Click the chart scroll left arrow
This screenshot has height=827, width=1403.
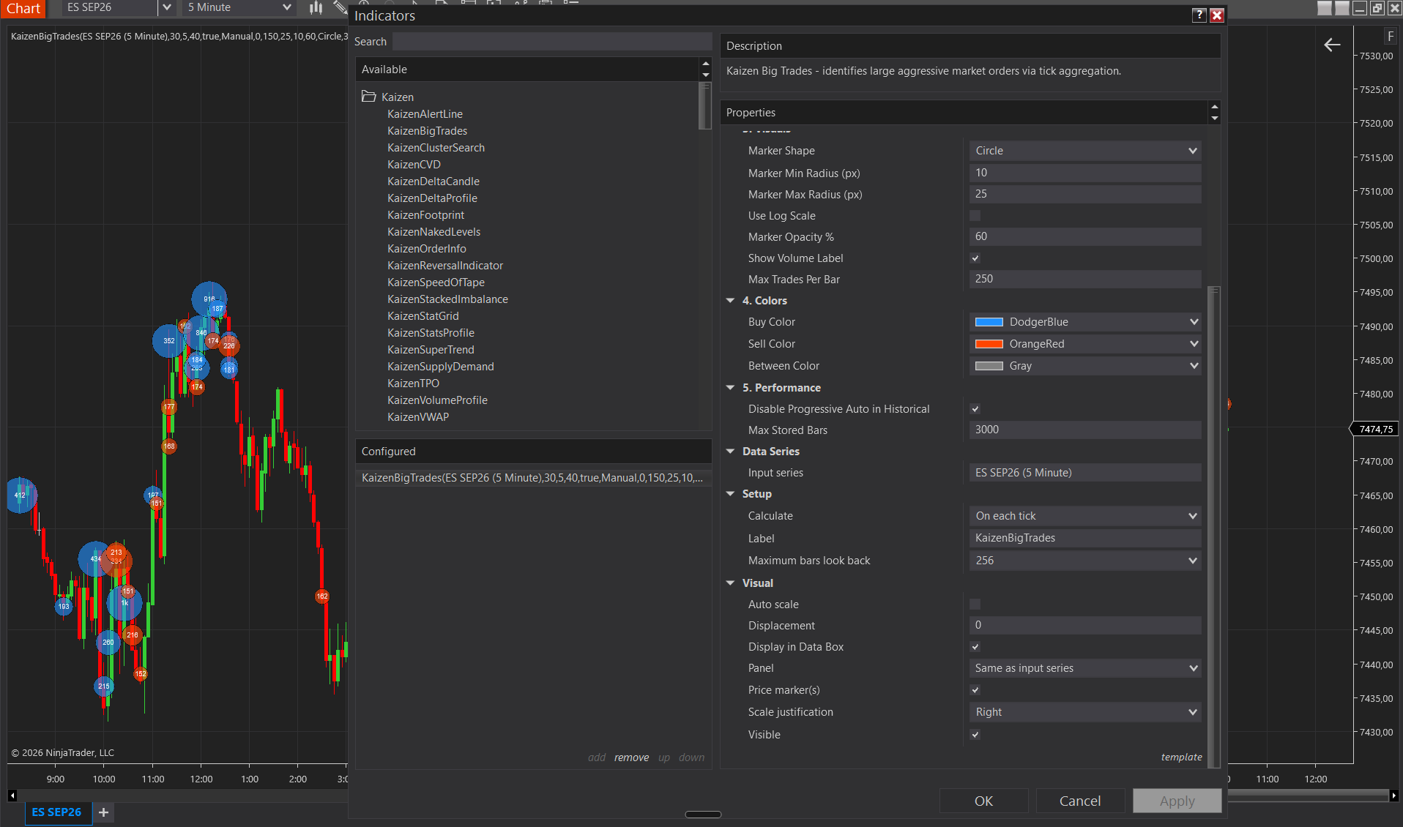point(12,796)
